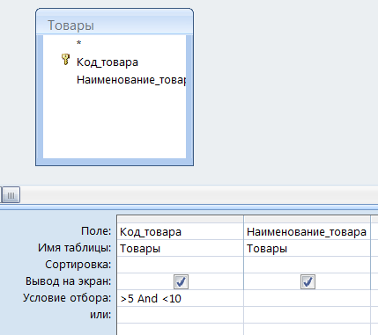This screenshot has height=335, width=378.
Task: Select the column header bar above Код_товара
Action: click(181, 219)
